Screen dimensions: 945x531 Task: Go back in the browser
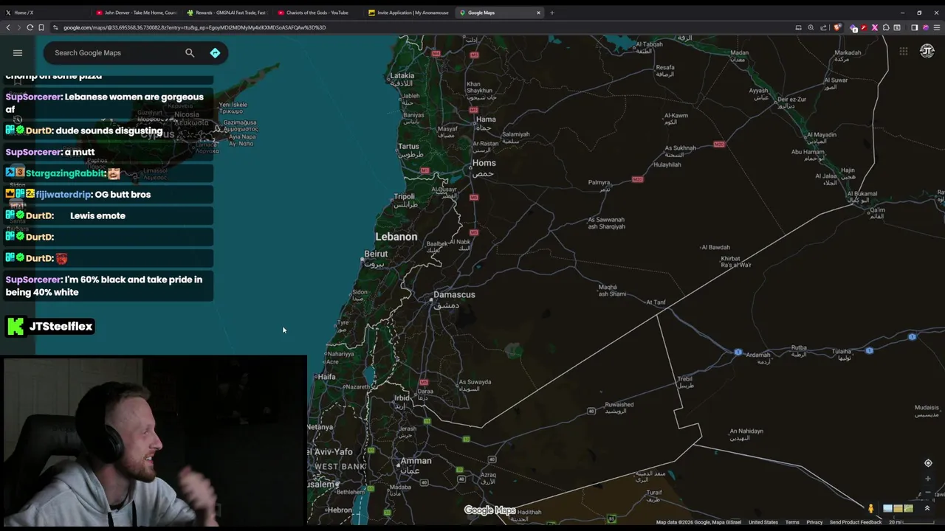tap(8, 27)
